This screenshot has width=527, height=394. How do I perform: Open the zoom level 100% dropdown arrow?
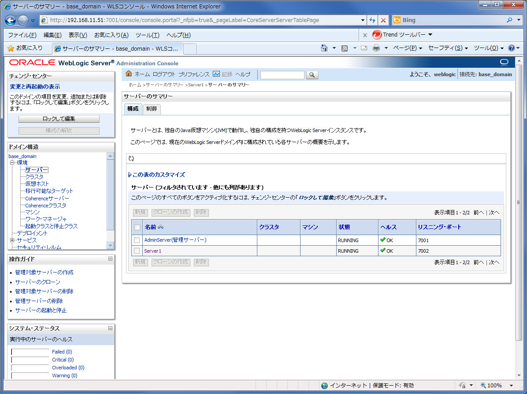point(511,385)
